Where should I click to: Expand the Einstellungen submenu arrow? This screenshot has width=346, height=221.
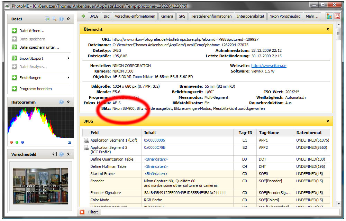point(69,77)
